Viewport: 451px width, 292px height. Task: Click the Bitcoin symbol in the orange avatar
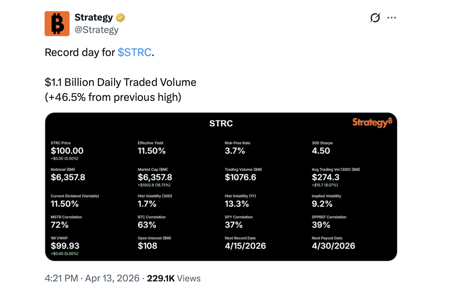[57, 23]
